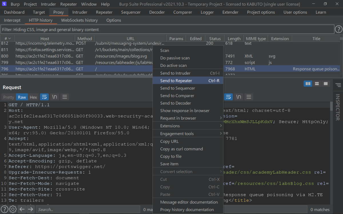Go to previous search match arrow
Image resolution: width=343 pixels, height=214 pixels.
point(22,209)
